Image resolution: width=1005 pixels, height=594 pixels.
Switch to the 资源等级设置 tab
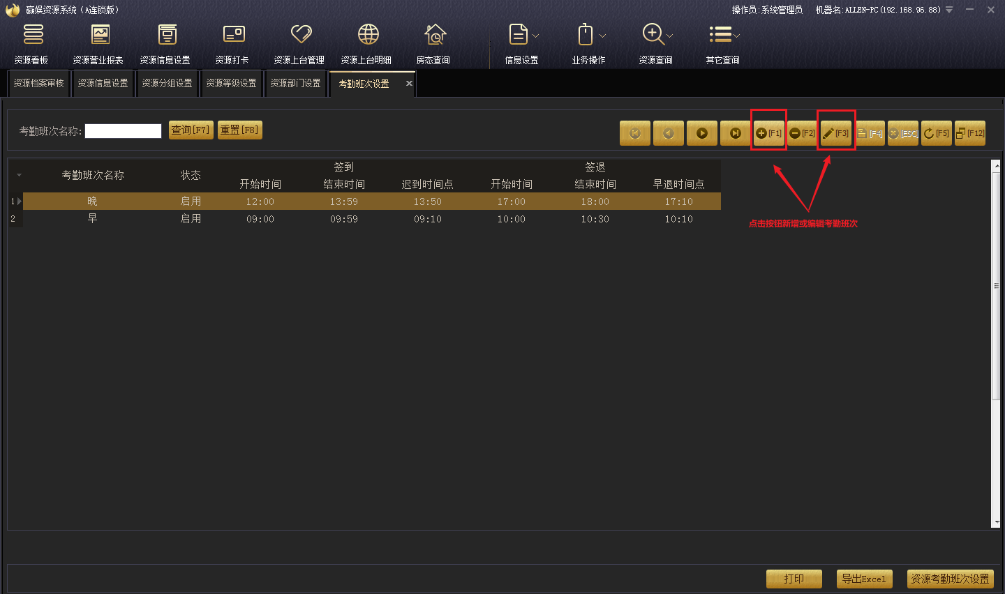(x=232, y=84)
